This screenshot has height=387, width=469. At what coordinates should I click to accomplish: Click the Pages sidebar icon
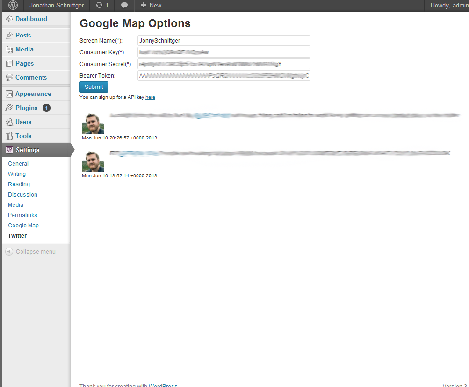coord(9,64)
